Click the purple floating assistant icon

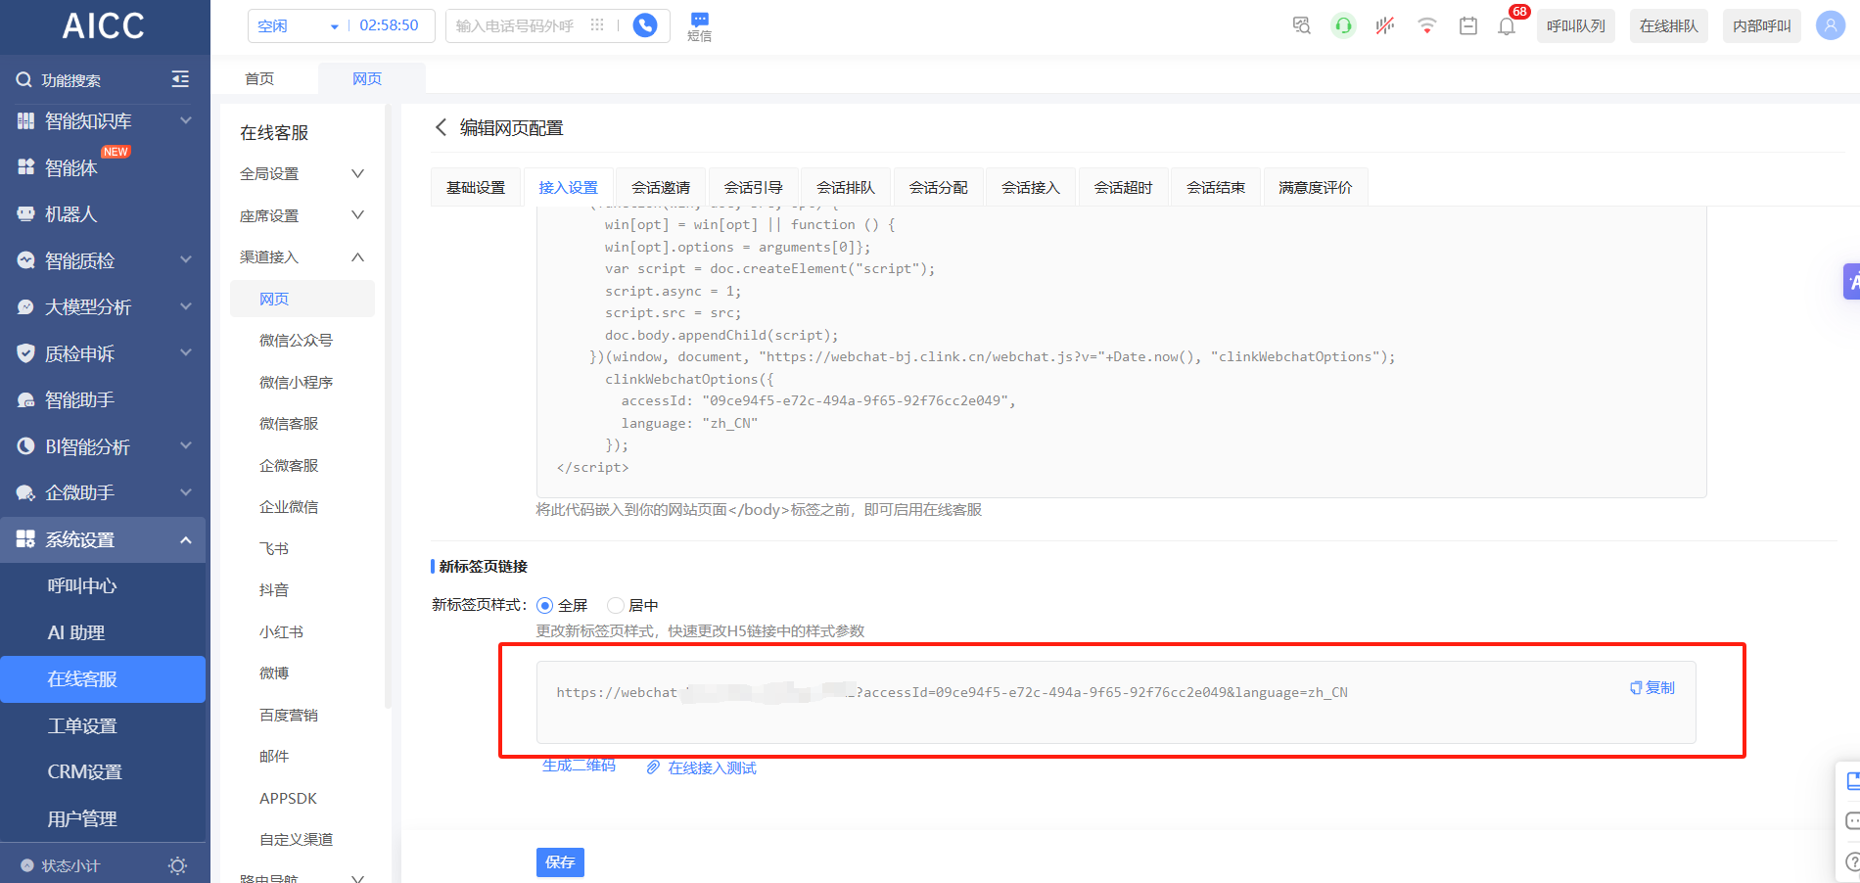point(1851,281)
